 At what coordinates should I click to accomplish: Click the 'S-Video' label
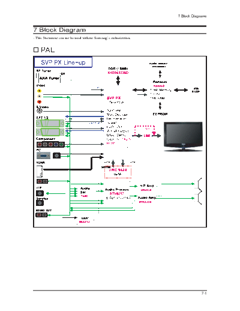[43, 107]
